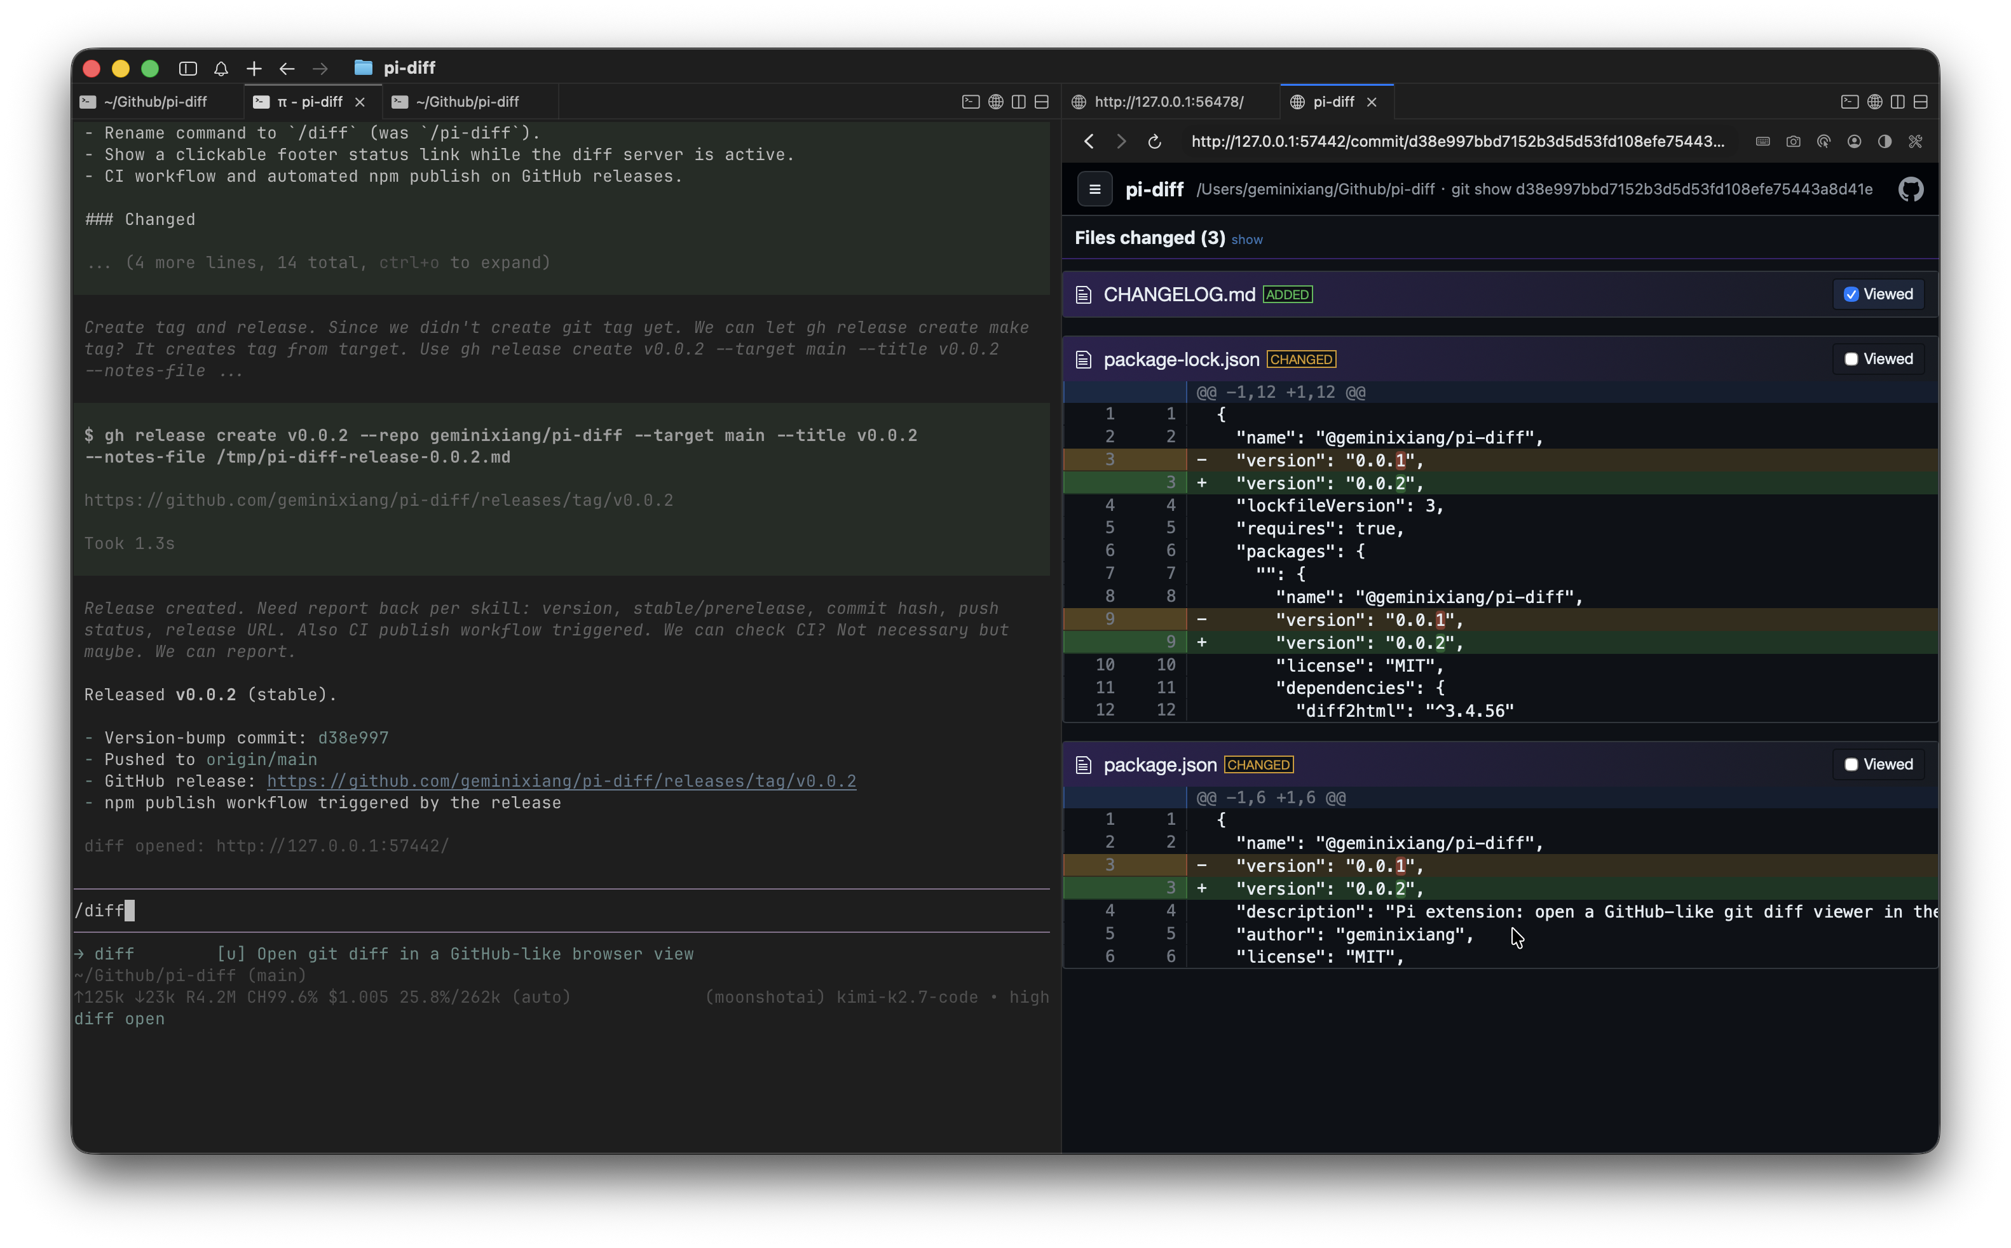This screenshot has width=2011, height=1248.
Task: Add a new tab with the plus icon
Action: pyautogui.click(x=254, y=69)
